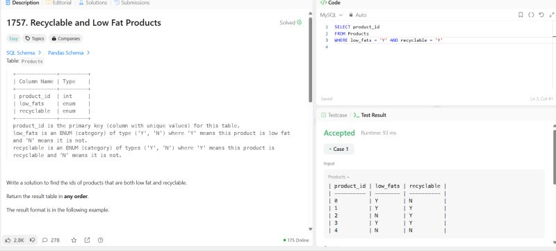556x251 pixels.
Task: Click the thumbs-up like icon
Action: 8,240
